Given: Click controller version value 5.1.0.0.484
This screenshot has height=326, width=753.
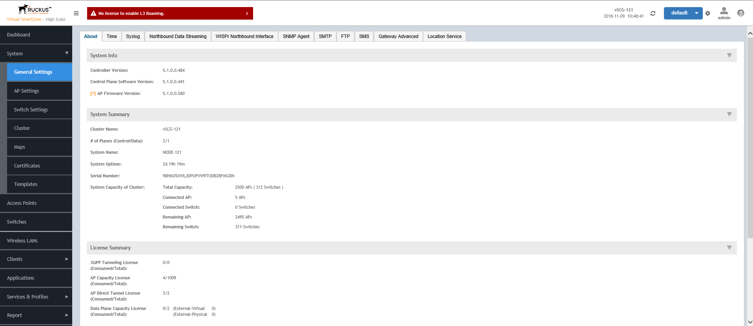Looking at the screenshot, I should point(173,70).
